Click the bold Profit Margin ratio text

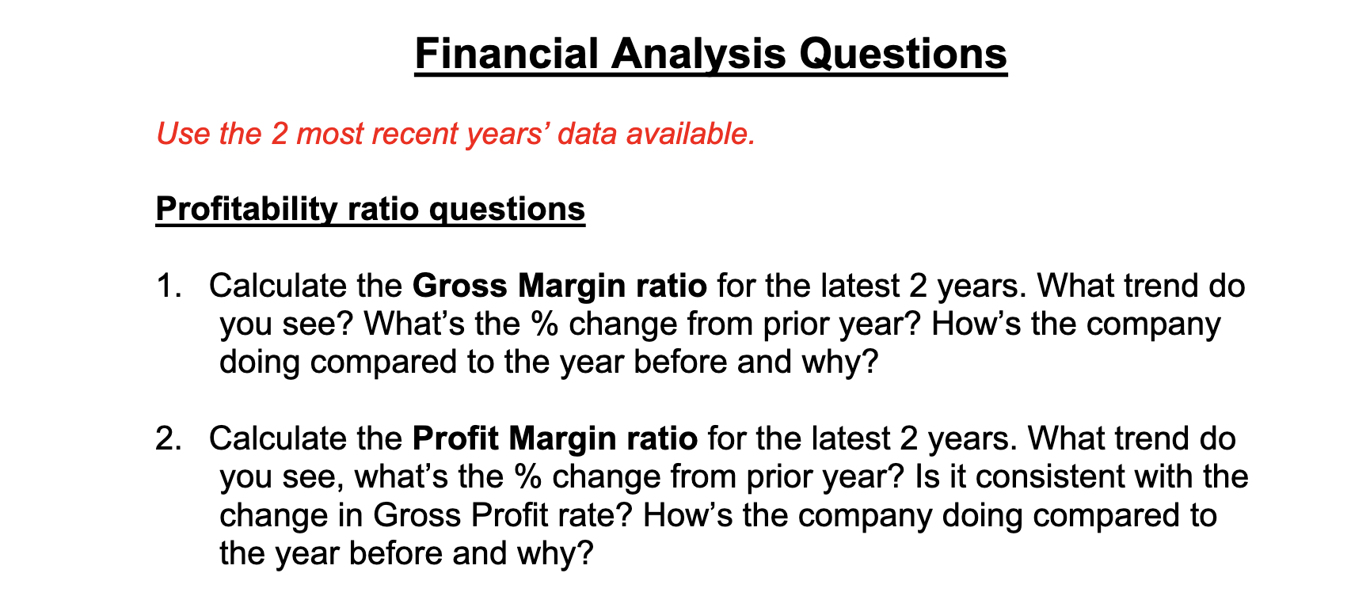[x=555, y=438]
